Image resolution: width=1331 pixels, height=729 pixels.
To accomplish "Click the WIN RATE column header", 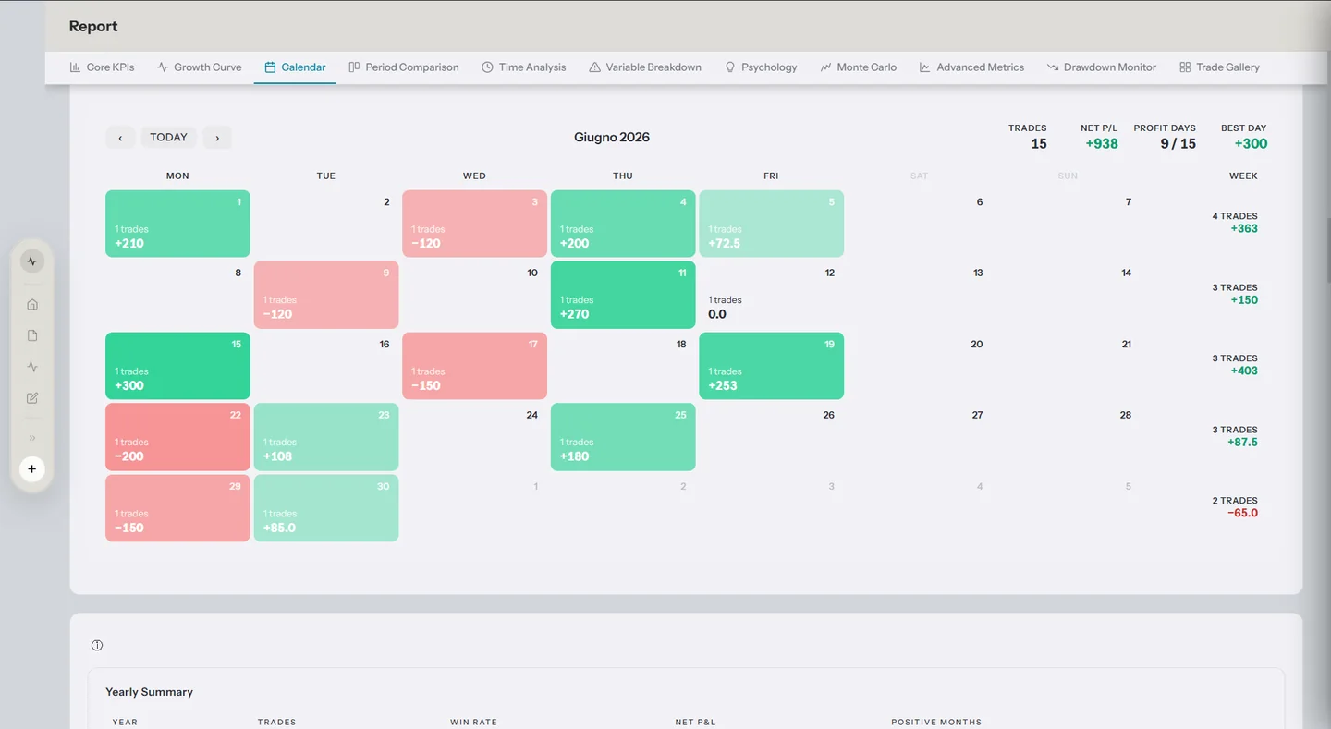I will point(473,722).
